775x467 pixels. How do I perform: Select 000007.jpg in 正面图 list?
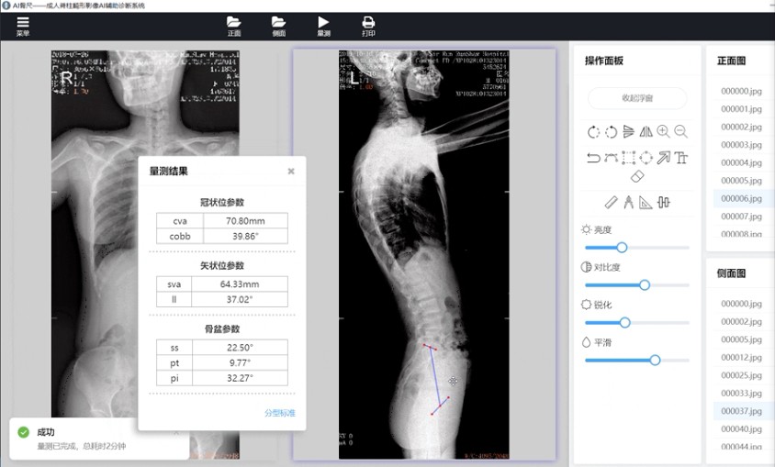741,217
